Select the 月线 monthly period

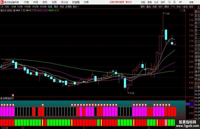point(62,7)
